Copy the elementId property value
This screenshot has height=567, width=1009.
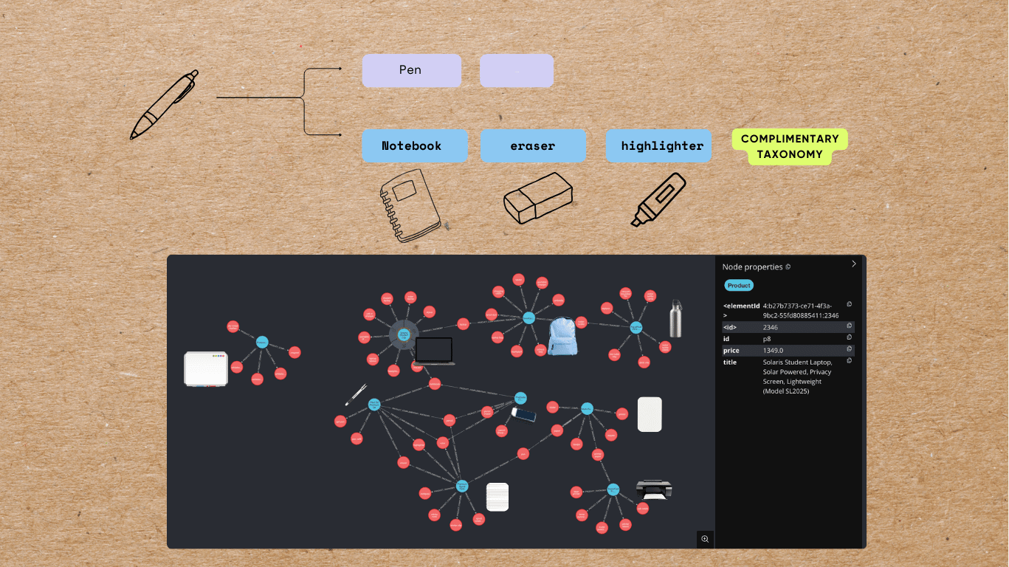coord(850,304)
